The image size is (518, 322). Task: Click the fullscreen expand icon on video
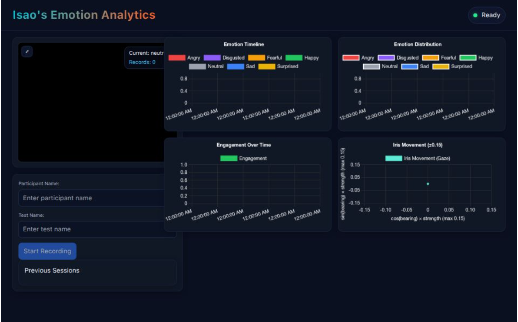tap(27, 52)
